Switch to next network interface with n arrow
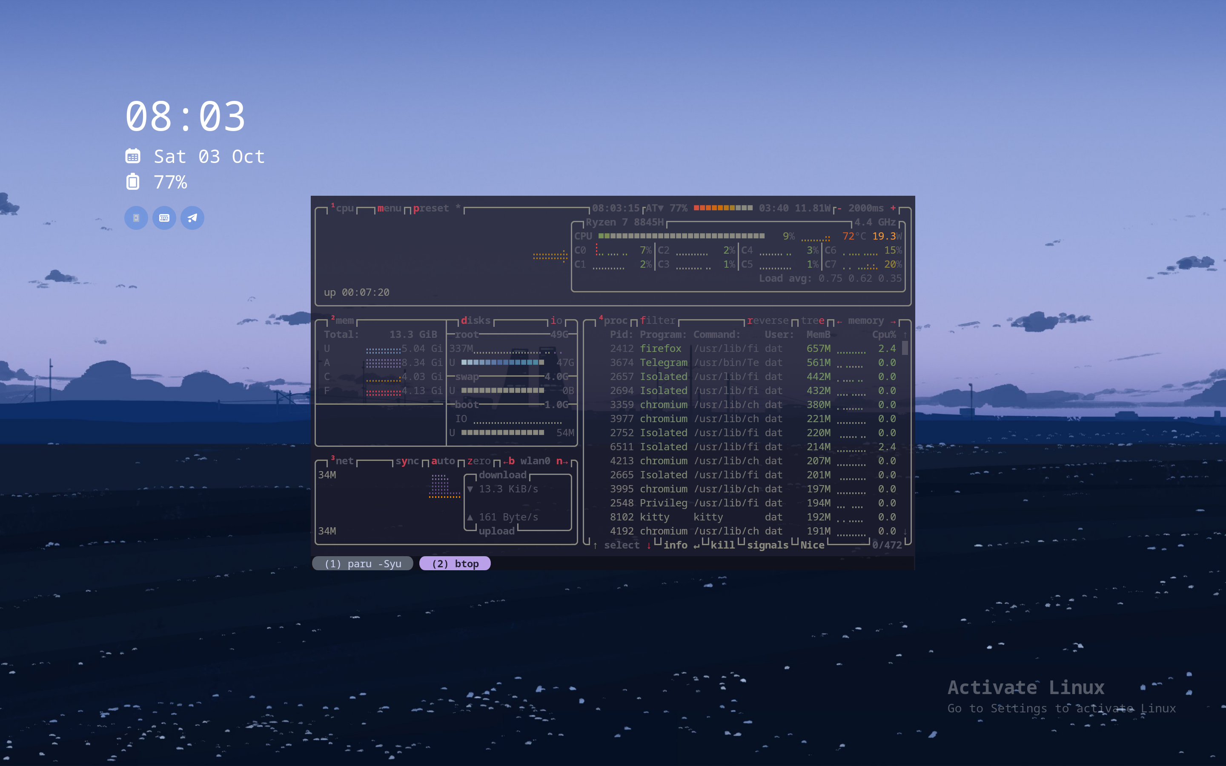The height and width of the screenshot is (766, 1226). pos(562,461)
